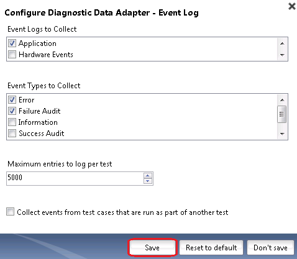Decrease maximum entries with spinner down arrow
The width and height of the screenshot is (297, 259).
[x=148, y=181]
